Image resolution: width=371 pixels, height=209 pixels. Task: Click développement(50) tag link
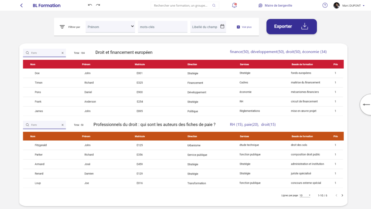tap(267, 52)
